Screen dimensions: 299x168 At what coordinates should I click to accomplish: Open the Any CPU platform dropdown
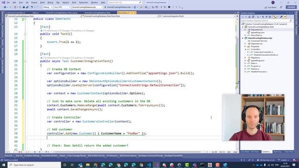click(x=62, y=7)
